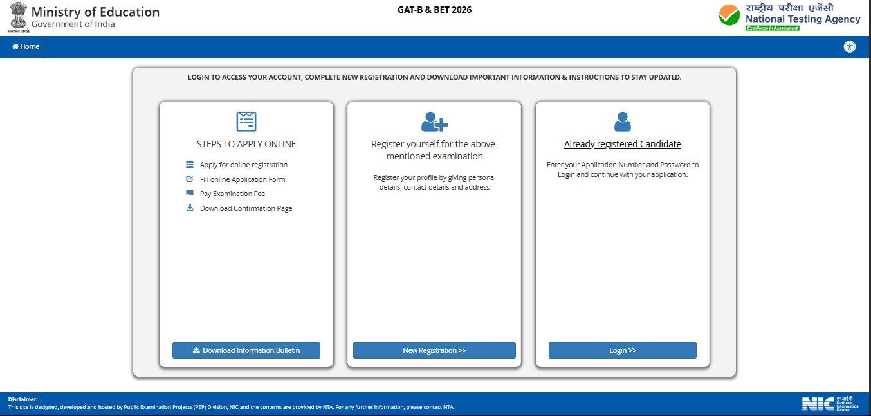Click the edit icon beside Fill online Application Form
The width and height of the screenshot is (871, 416).
(x=190, y=179)
